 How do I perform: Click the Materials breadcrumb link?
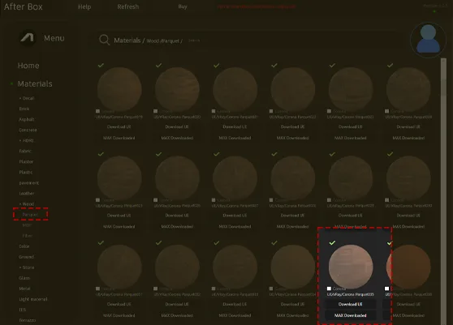[x=127, y=41]
